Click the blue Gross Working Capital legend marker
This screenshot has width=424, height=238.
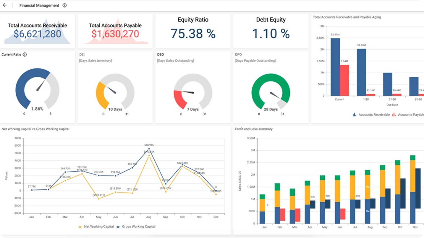click(118, 227)
